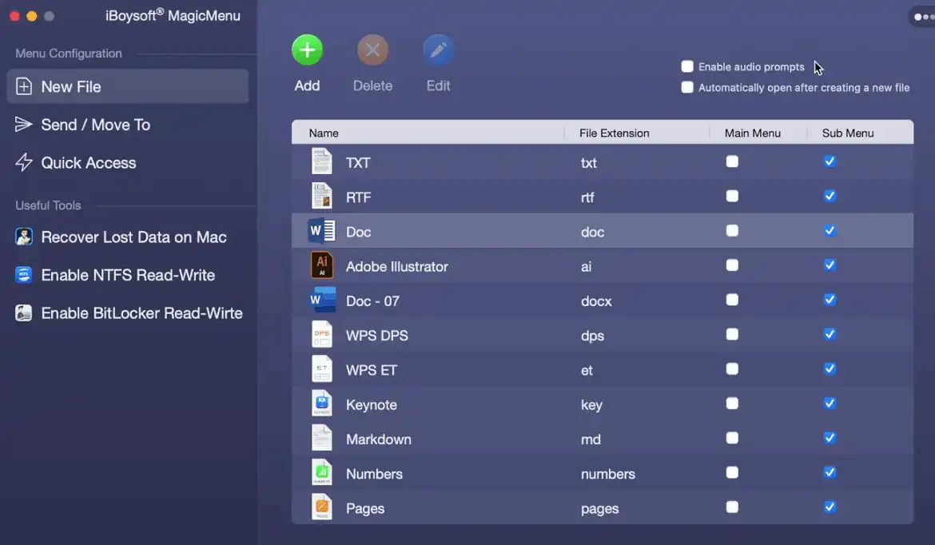Click the green Add plus icon
The height and width of the screenshot is (545, 935).
[307, 50]
